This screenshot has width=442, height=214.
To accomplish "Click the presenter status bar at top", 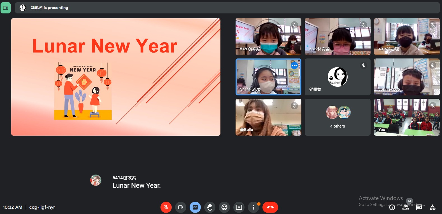I will click(x=227, y=8).
